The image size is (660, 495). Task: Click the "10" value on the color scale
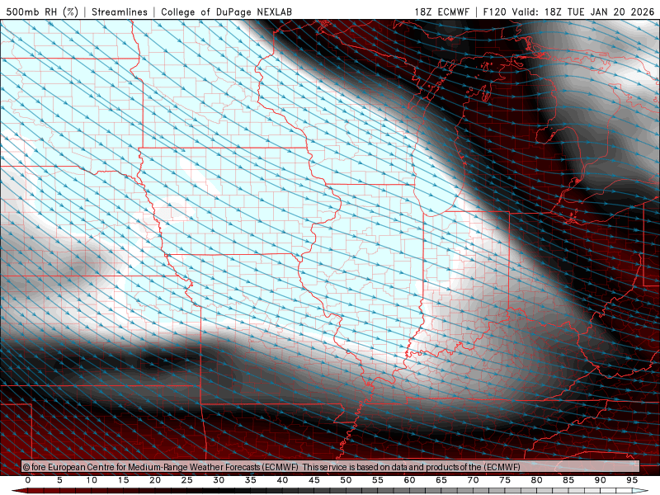pos(92,480)
